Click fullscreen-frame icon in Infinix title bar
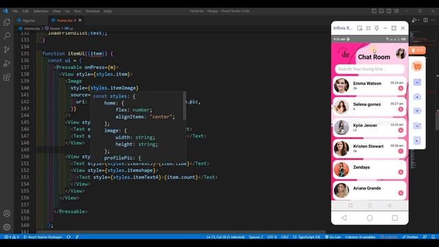Viewport: 439px width, 247px height. click(368, 28)
